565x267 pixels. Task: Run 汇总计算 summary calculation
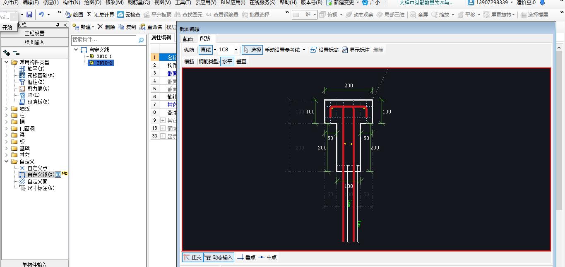click(101, 14)
